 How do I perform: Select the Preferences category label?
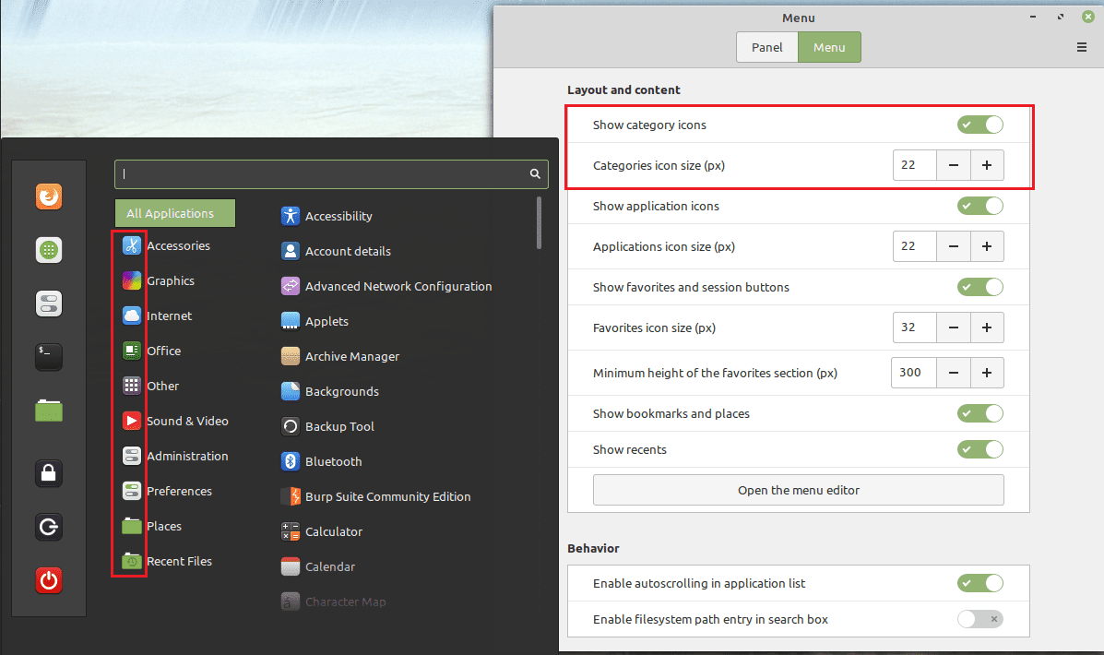click(179, 491)
